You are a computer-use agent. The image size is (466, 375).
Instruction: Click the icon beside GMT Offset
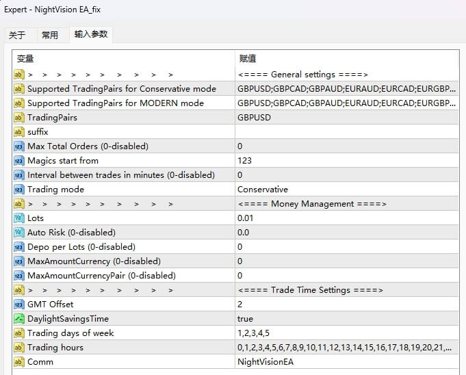19,304
